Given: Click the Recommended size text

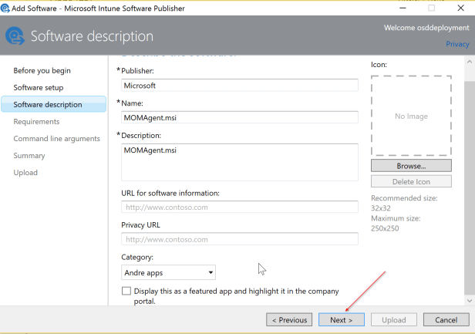Looking at the screenshot, I should point(404,203).
